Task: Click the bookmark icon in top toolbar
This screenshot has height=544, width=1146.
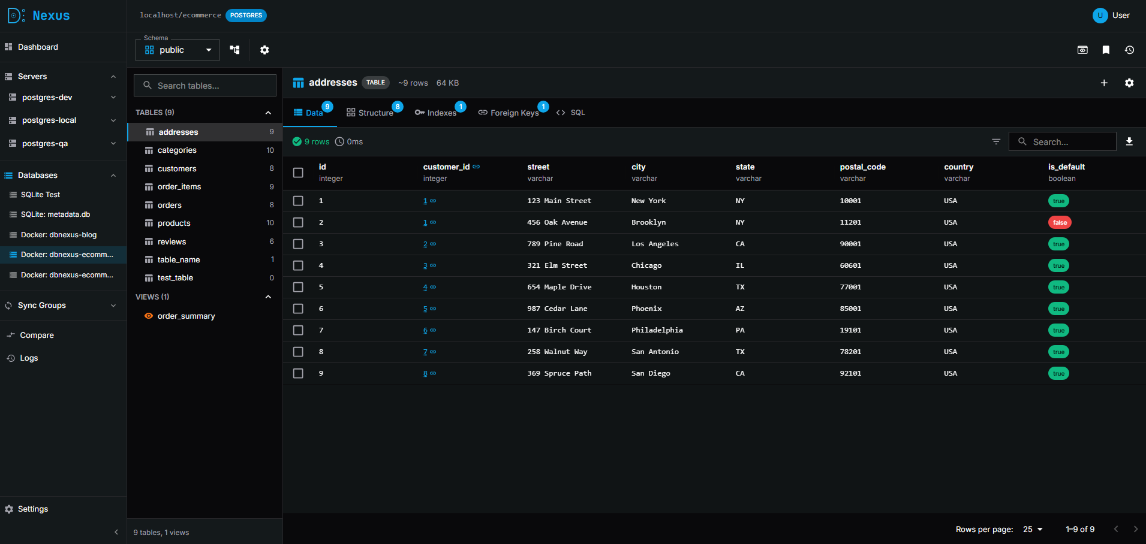Action: point(1106,50)
